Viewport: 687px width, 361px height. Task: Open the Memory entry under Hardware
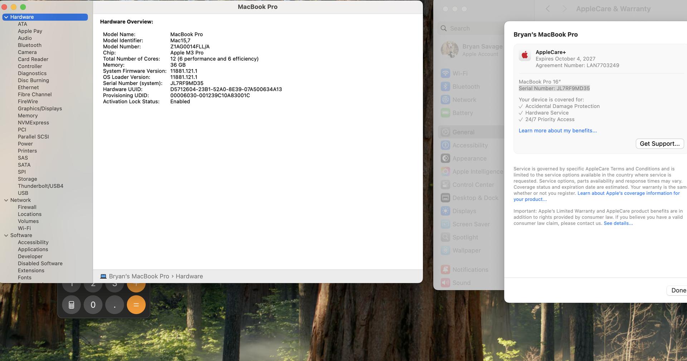pyautogui.click(x=28, y=116)
